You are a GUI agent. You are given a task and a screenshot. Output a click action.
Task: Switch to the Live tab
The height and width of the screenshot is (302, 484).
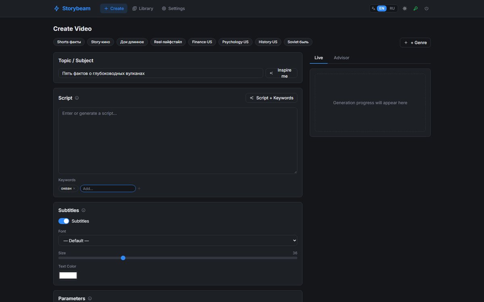(319, 58)
